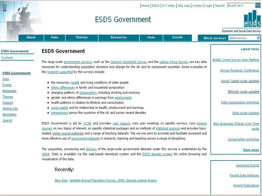Open the About navigation tab
The height and width of the screenshot is (196, 262).
pos(31,38)
